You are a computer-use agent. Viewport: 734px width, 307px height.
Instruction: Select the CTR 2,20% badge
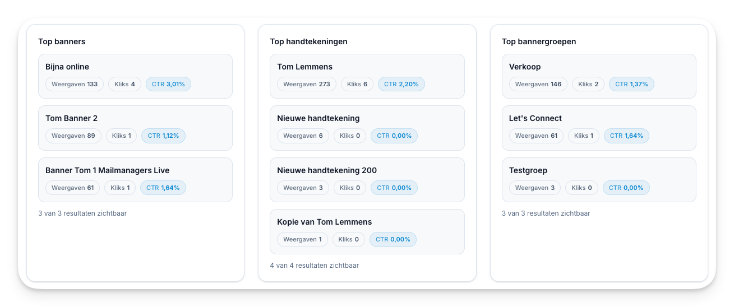point(401,84)
